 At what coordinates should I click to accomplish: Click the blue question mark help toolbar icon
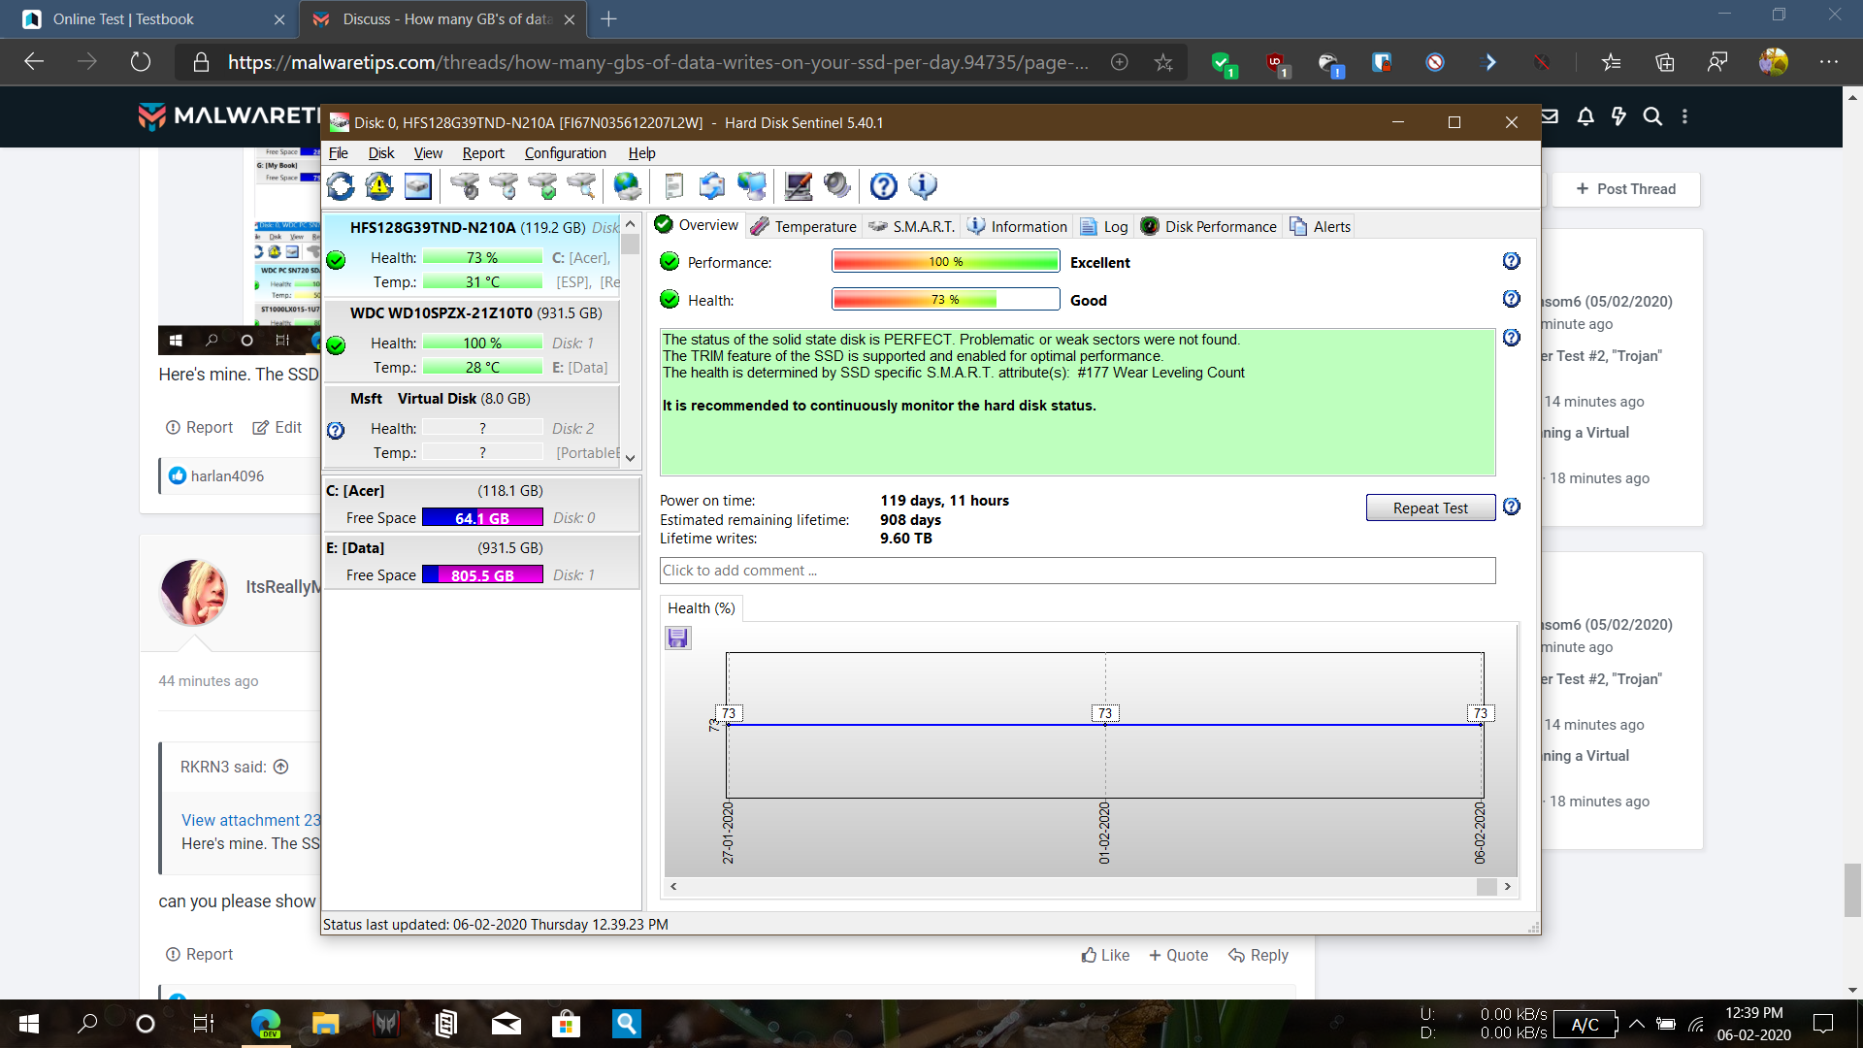(883, 185)
